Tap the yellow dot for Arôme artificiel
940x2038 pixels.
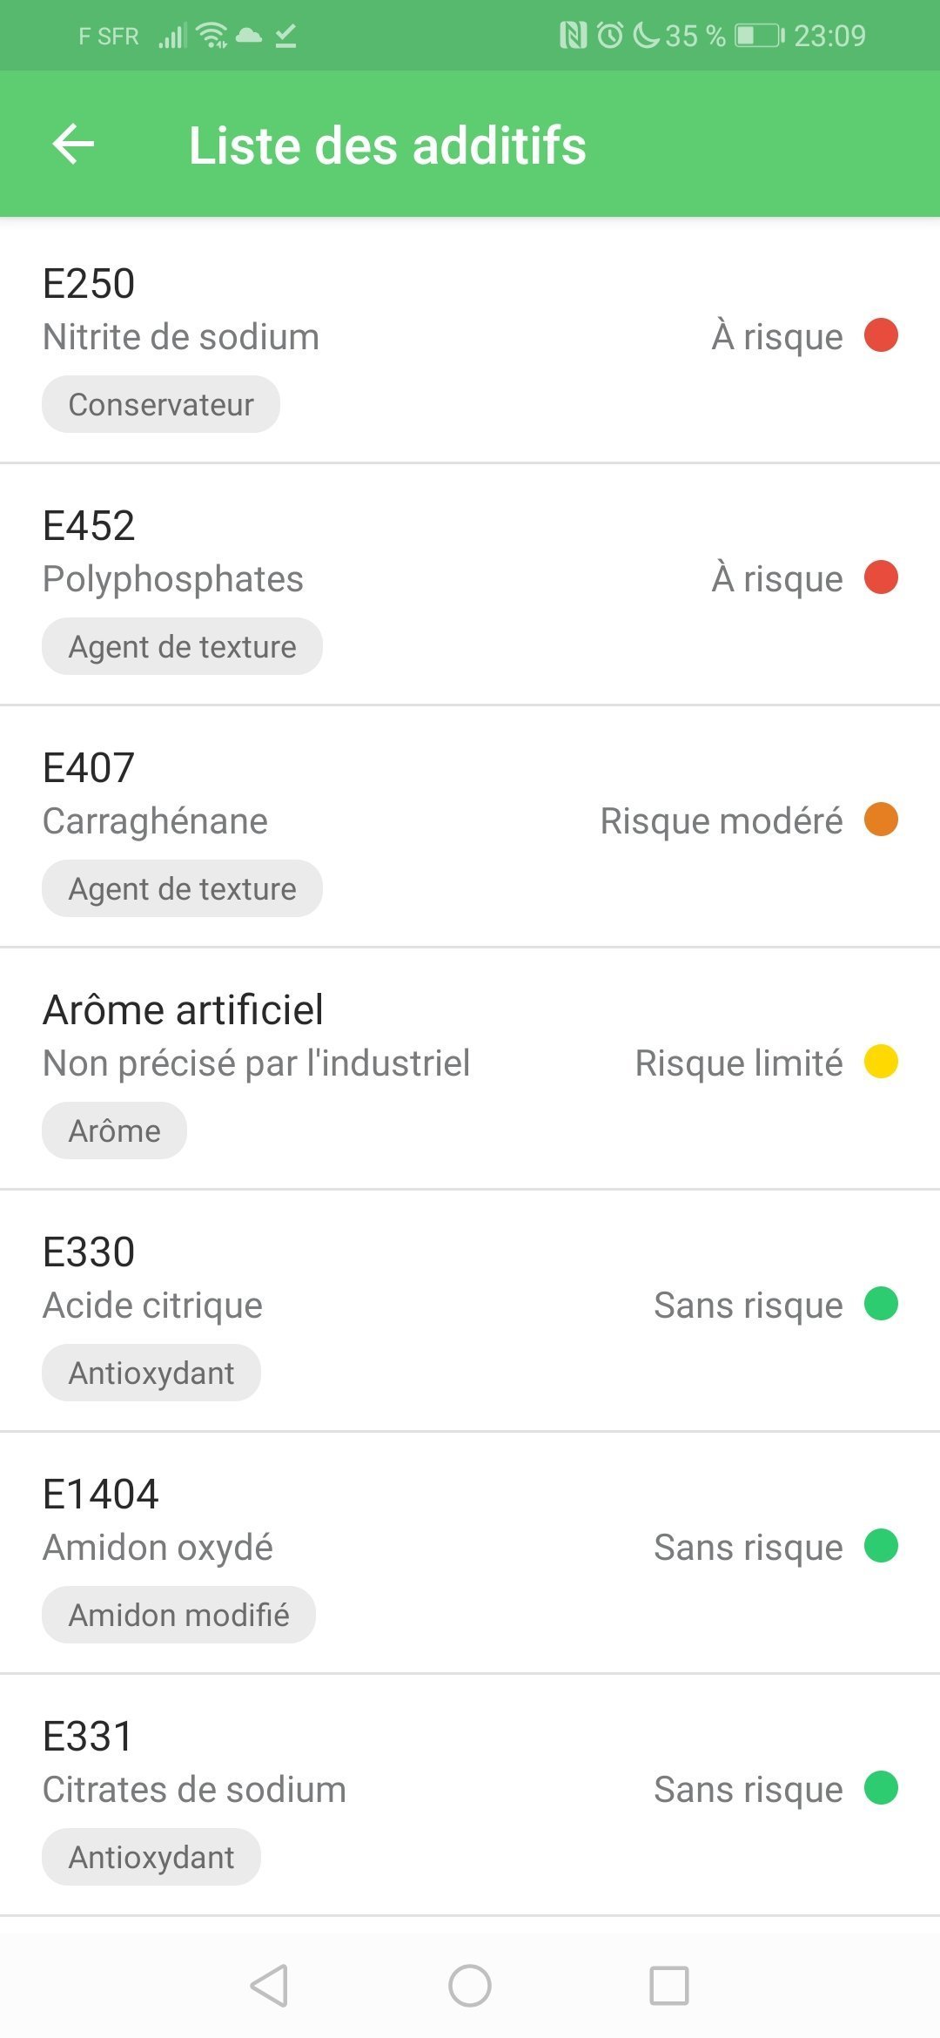[x=881, y=1062]
